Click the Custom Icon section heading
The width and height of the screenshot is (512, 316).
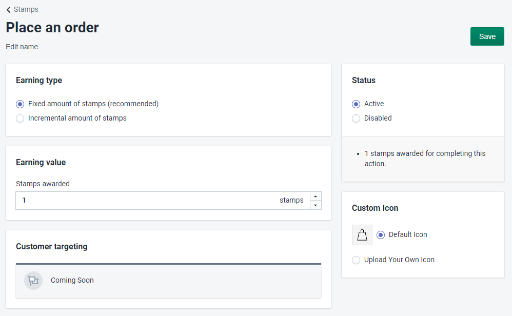click(x=375, y=208)
